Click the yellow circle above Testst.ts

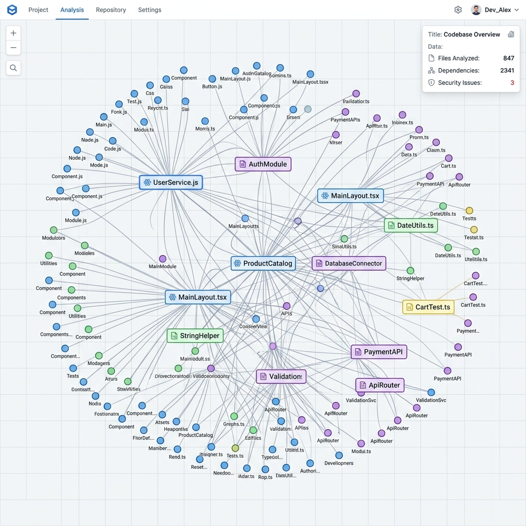pyautogui.click(x=474, y=230)
